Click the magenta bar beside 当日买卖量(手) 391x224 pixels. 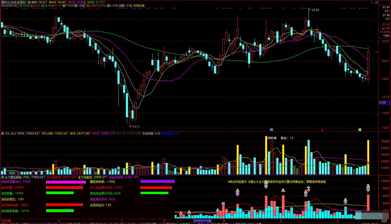[66, 182]
